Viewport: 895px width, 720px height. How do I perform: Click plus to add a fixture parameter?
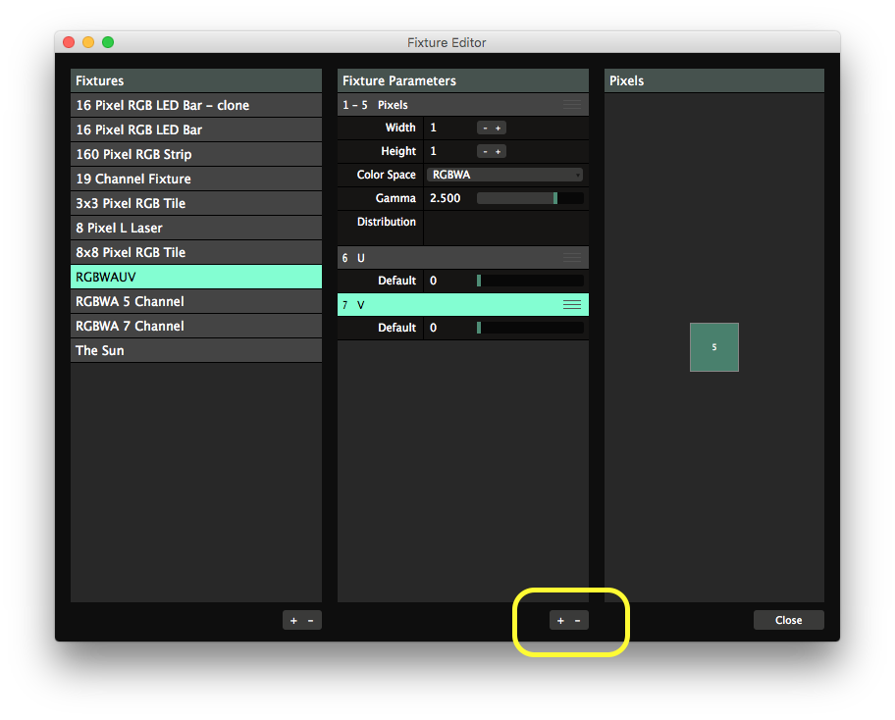[560, 621]
